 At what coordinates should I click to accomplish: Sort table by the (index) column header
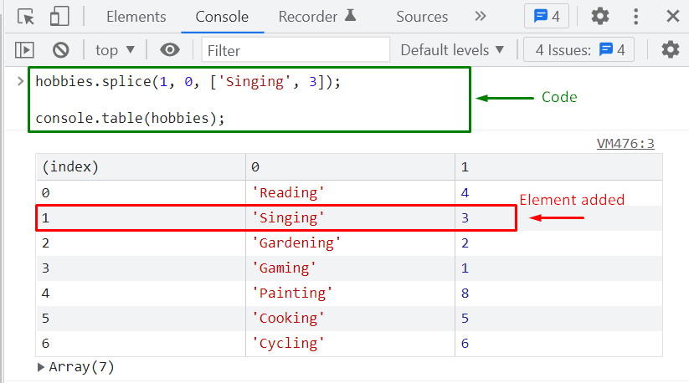click(141, 167)
